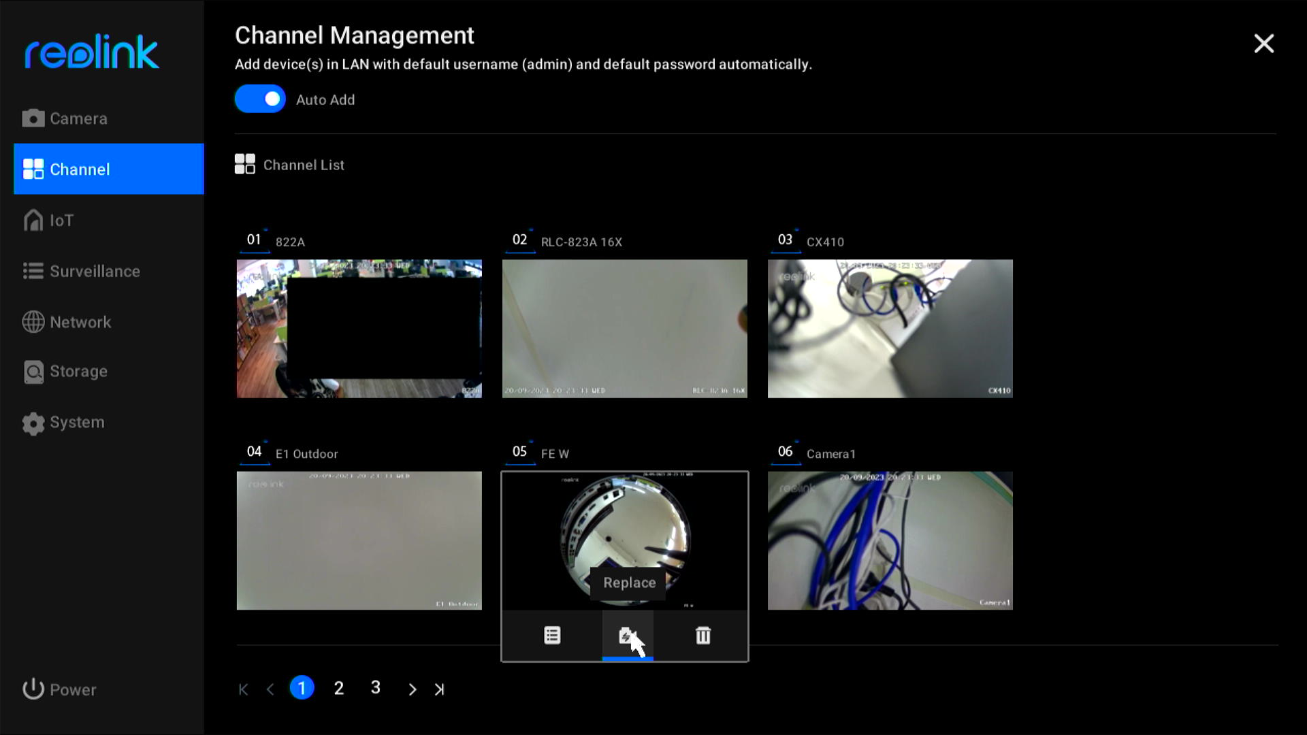Open Storage settings in sidebar
Image resolution: width=1307 pixels, height=735 pixels.
65,372
